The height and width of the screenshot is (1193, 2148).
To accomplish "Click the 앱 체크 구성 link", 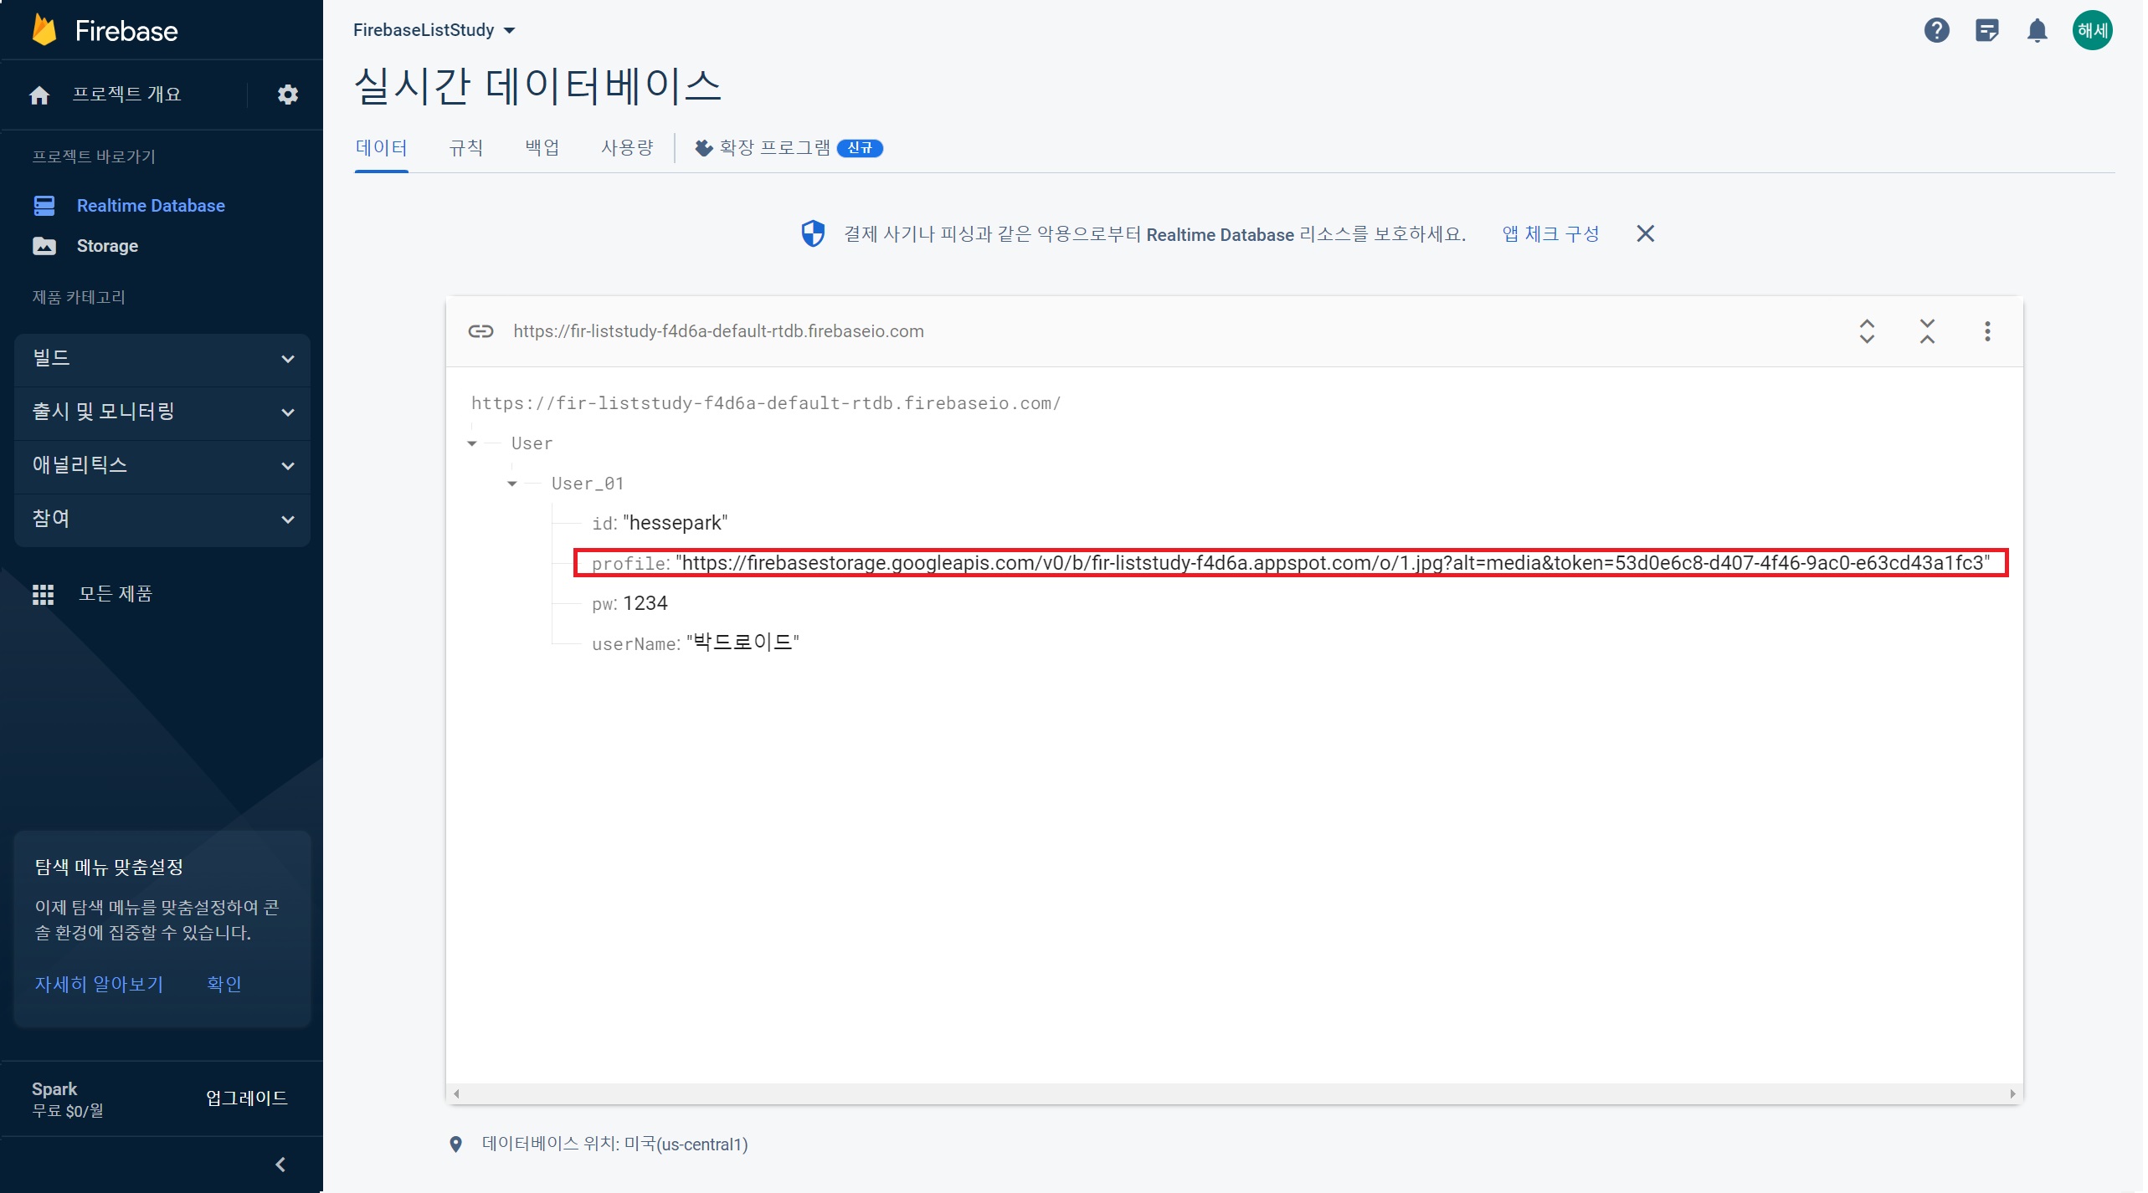I will pyautogui.click(x=1550, y=233).
